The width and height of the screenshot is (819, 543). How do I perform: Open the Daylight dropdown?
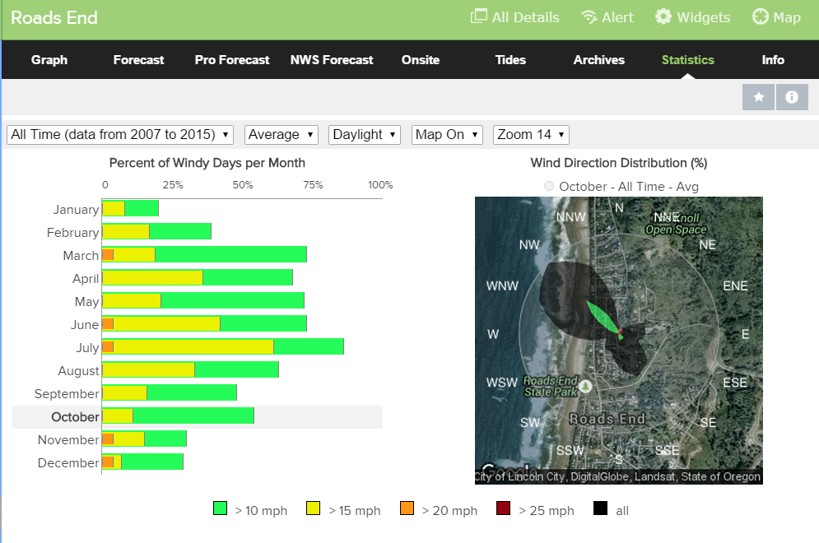coord(364,134)
